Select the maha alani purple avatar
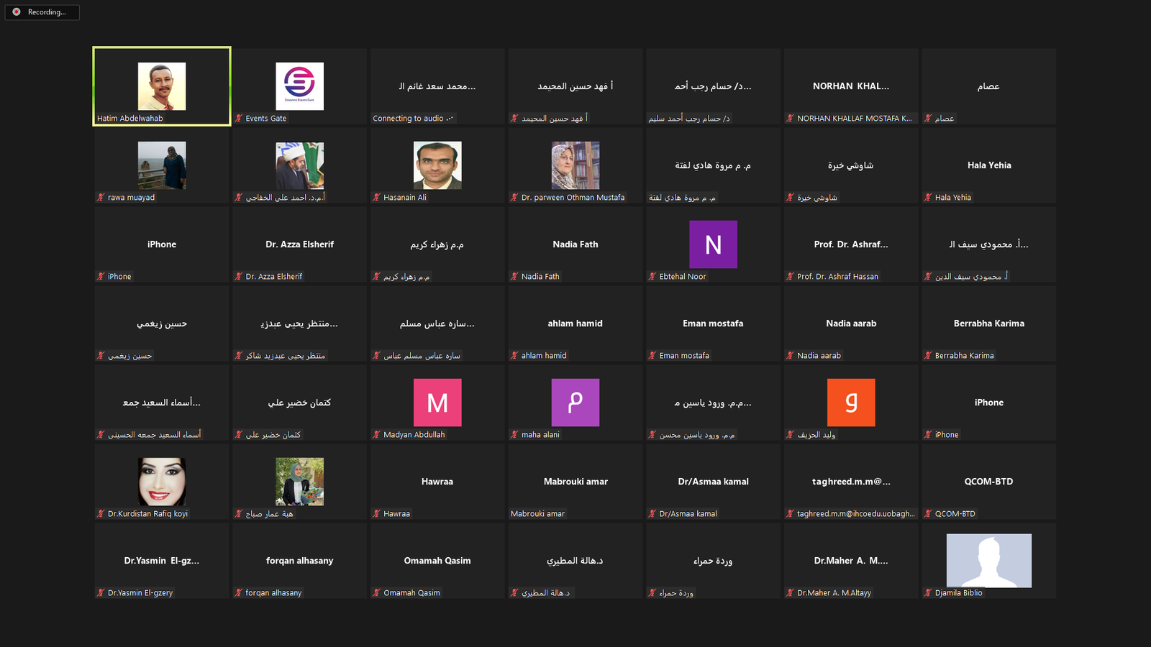 tap(575, 403)
